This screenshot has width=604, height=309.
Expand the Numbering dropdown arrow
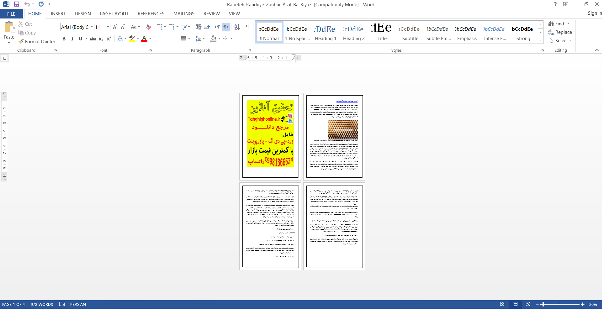click(x=177, y=27)
